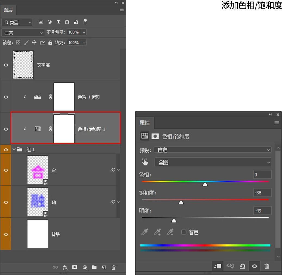Open the layer style fx menu
This screenshot has height=275, width=282.
65,267
